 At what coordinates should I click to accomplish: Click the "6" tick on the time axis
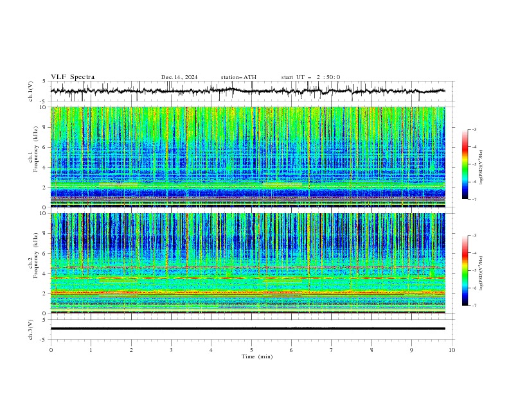point(291,350)
